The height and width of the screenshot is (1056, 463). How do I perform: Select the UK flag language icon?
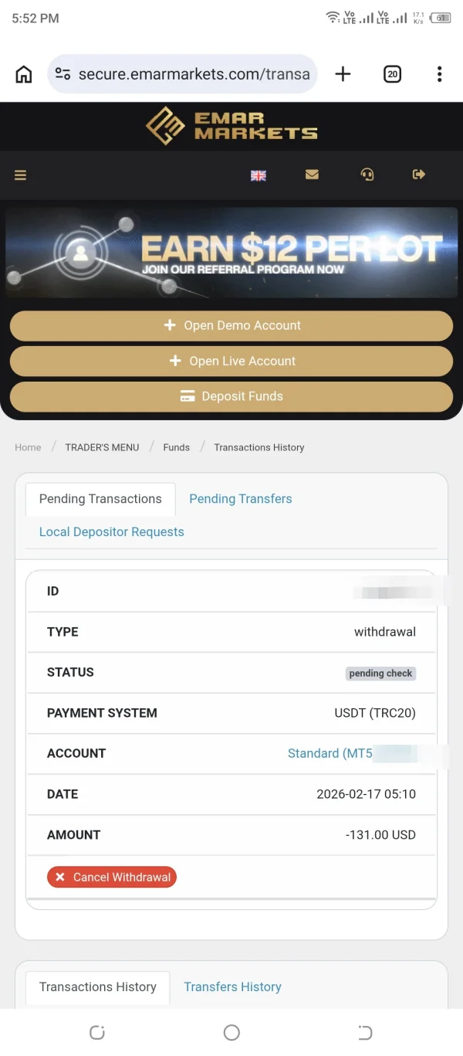click(259, 175)
